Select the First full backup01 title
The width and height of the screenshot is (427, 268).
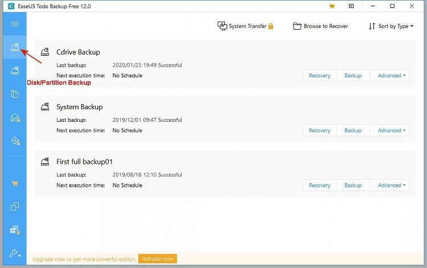click(x=84, y=162)
